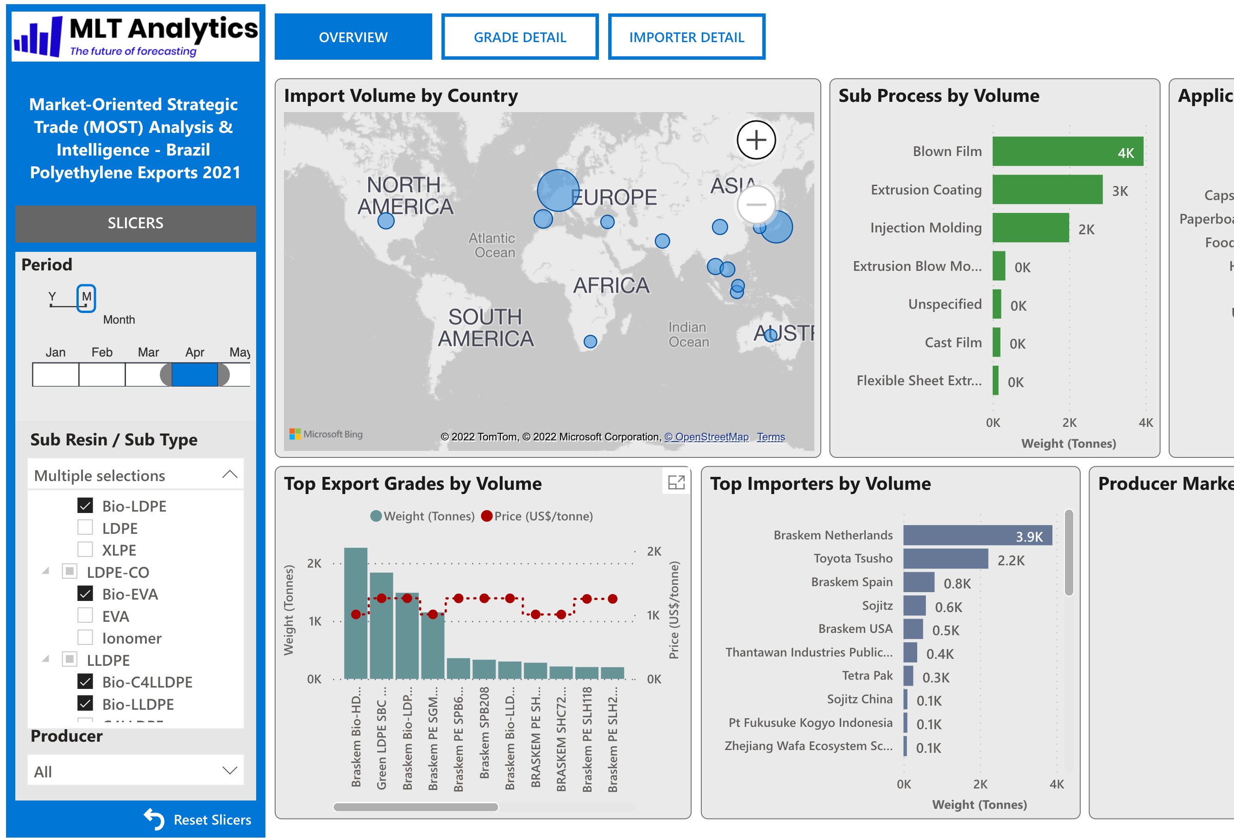Select the Injection Molding bar

[x=1031, y=228]
